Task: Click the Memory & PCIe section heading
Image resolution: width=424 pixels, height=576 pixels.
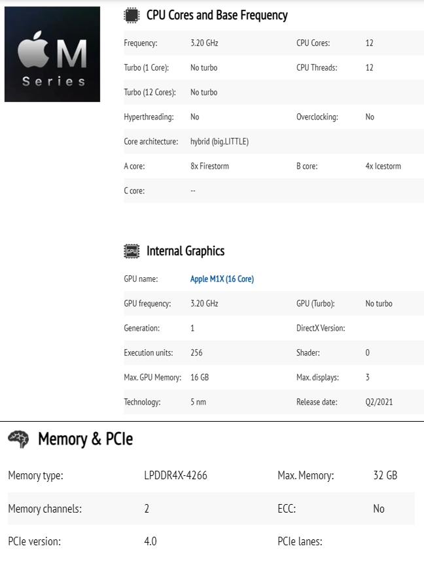Action: (85, 439)
